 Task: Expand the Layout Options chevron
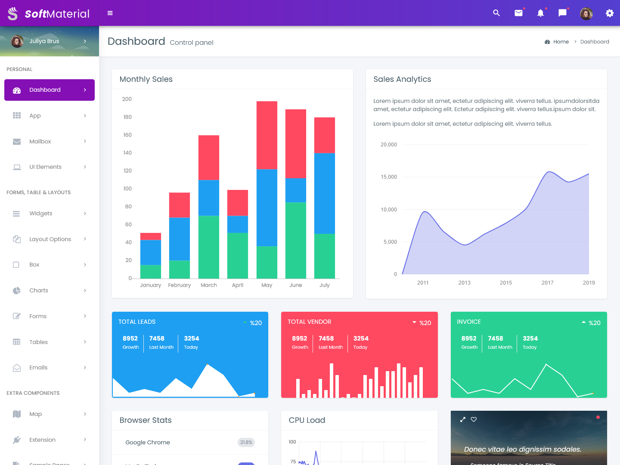tap(85, 239)
